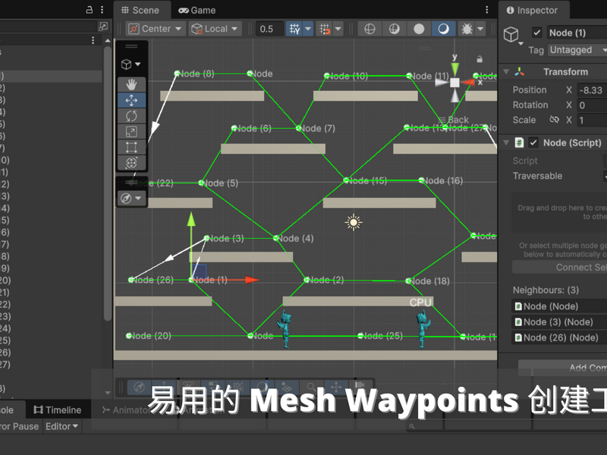
Task: Open the Local handle rotation dropdown
Action: click(215, 29)
